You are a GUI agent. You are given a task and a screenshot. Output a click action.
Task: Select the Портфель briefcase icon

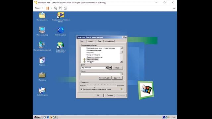[x=42, y=76]
